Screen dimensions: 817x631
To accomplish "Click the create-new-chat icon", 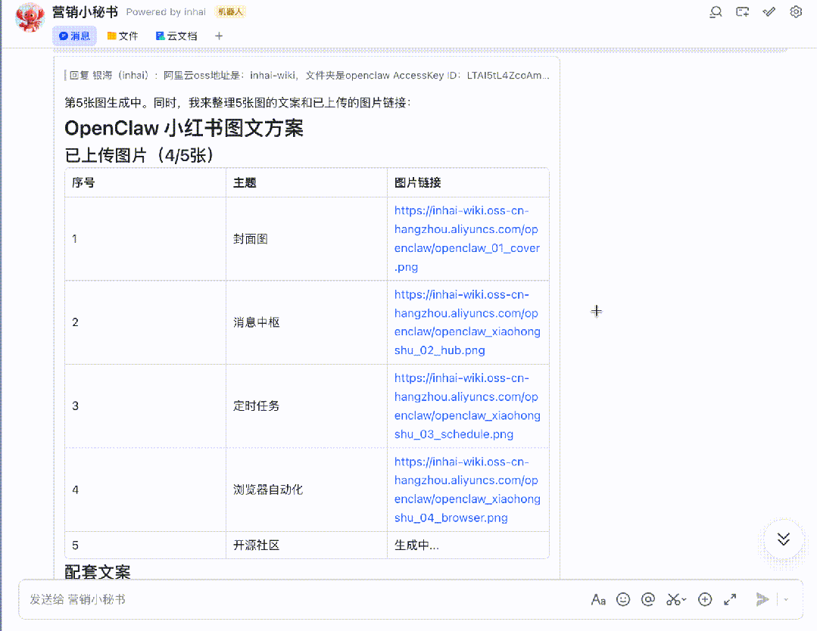I will click(742, 11).
